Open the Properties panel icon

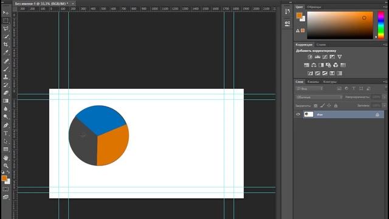(287, 23)
